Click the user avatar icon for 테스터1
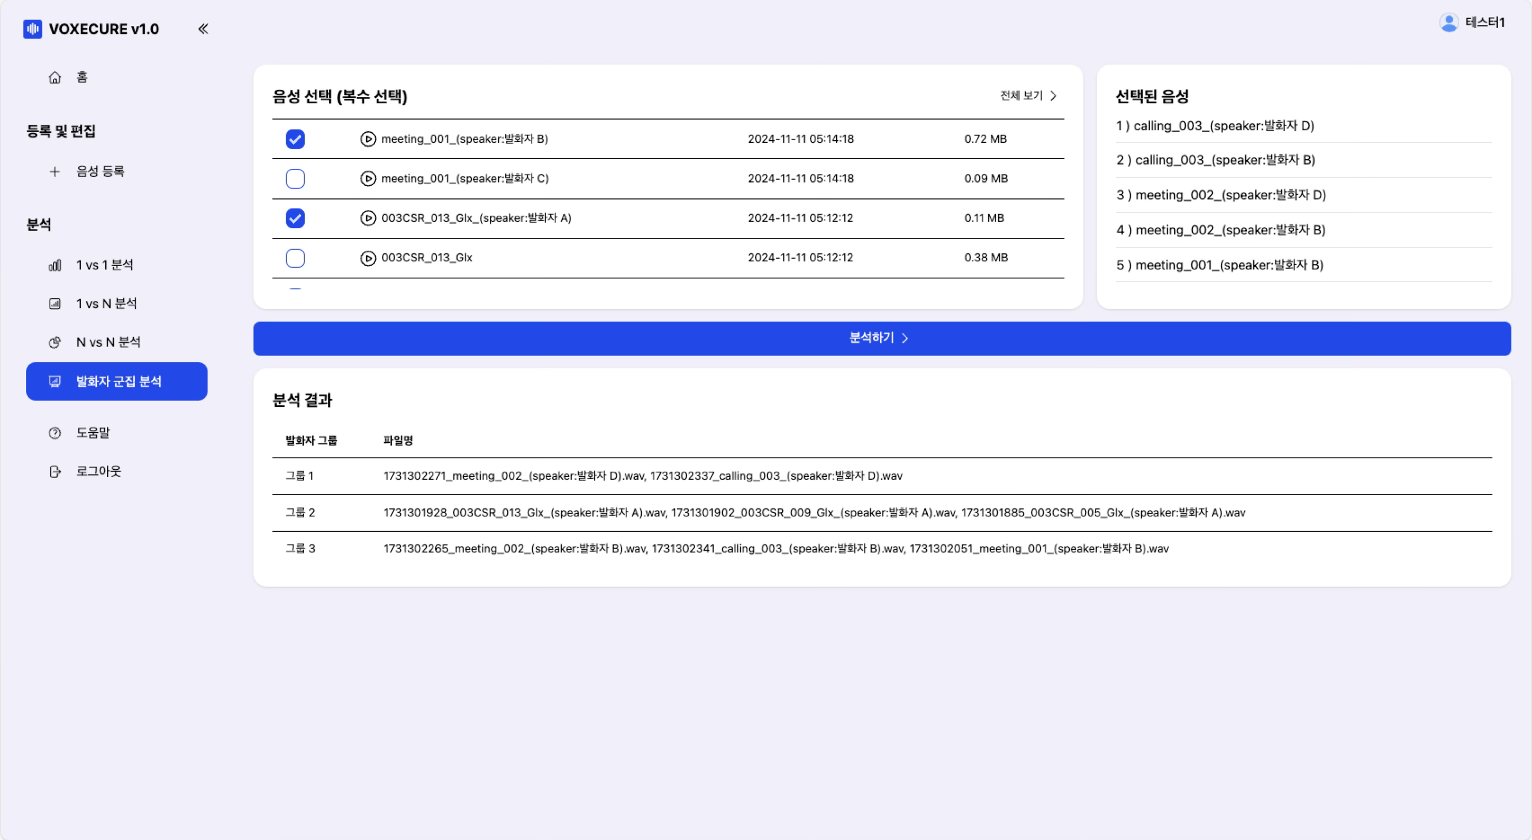The height and width of the screenshot is (840, 1532). pos(1449,23)
